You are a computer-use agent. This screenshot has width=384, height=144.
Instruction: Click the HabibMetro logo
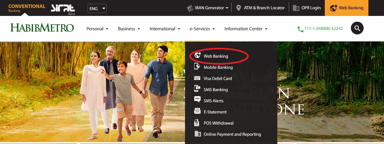coord(42,28)
